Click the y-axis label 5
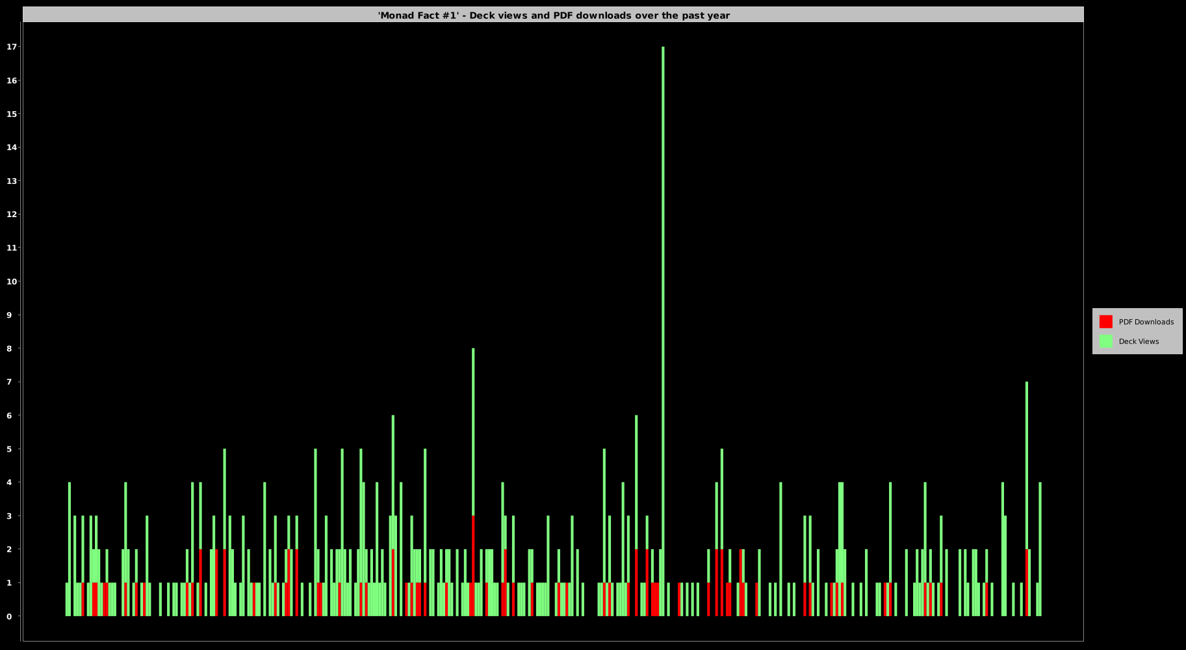Screen dimensions: 1186x650 click(9, 449)
